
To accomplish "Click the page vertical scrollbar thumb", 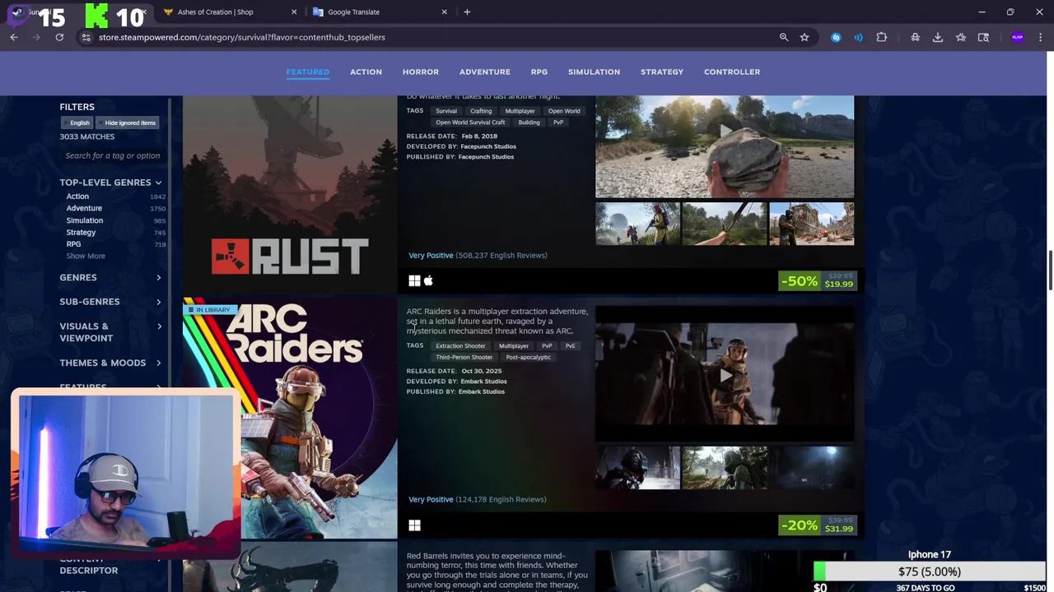I will 1050,271.
